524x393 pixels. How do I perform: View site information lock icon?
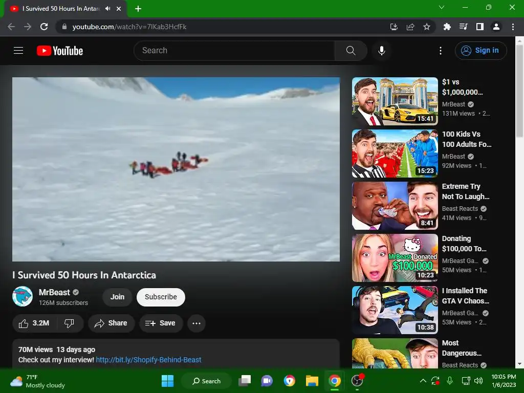pyautogui.click(x=64, y=27)
